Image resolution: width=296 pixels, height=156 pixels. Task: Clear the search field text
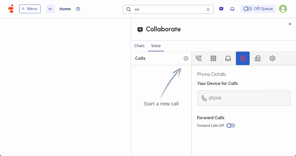pyautogui.click(x=208, y=10)
